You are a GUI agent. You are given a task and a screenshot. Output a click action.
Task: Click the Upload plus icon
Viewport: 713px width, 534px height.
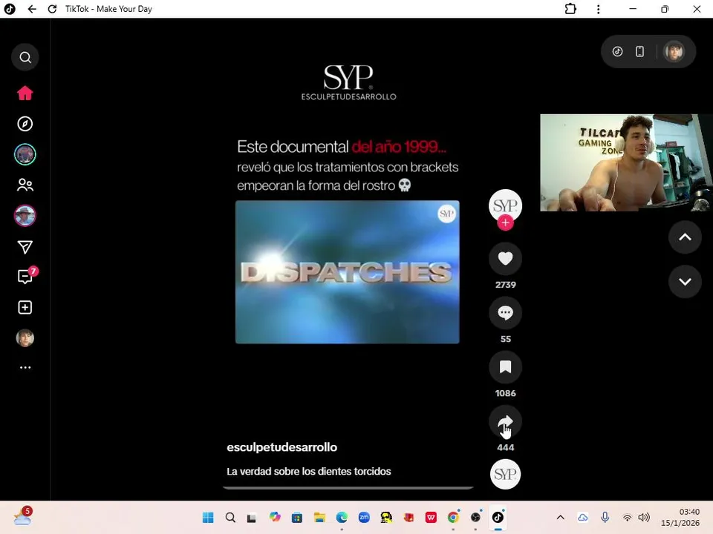pos(25,307)
